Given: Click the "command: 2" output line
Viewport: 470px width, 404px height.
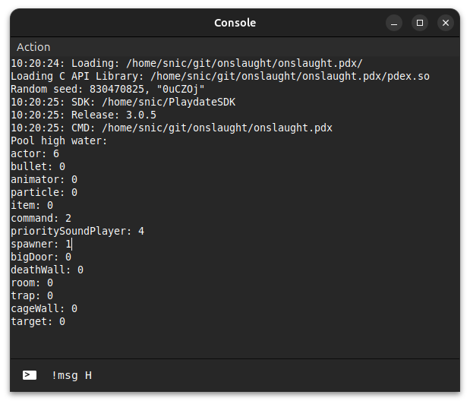Looking at the screenshot, I should [x=41, y=218].
